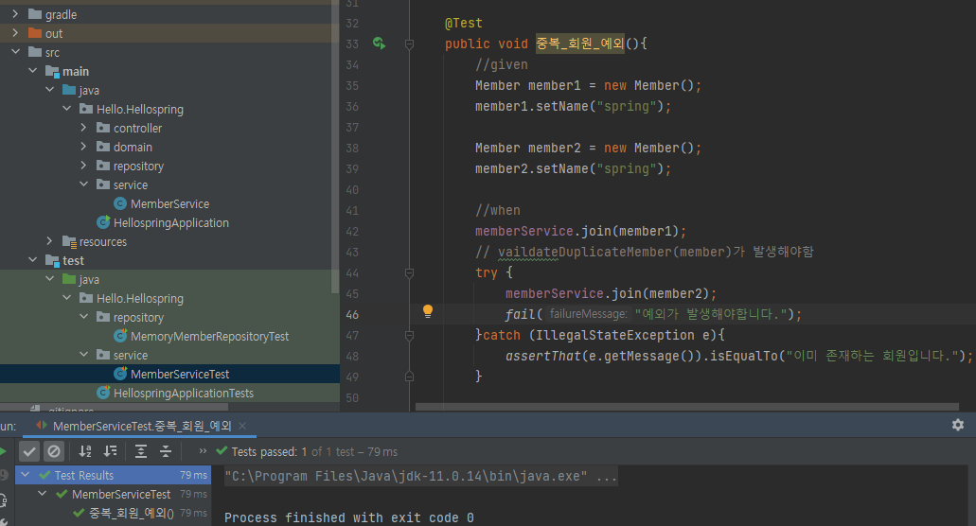Viewport: 976px width, 526px height.
Task: Collapse the test folder
Action: click(32, 260)
